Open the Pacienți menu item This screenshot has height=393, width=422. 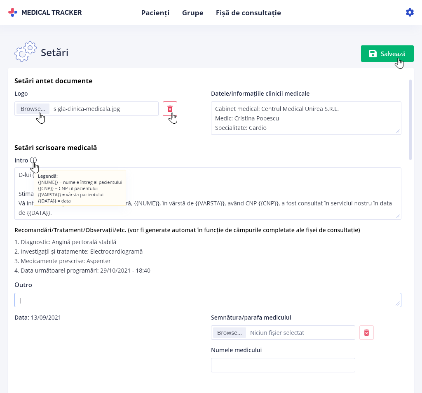point(155,13)
